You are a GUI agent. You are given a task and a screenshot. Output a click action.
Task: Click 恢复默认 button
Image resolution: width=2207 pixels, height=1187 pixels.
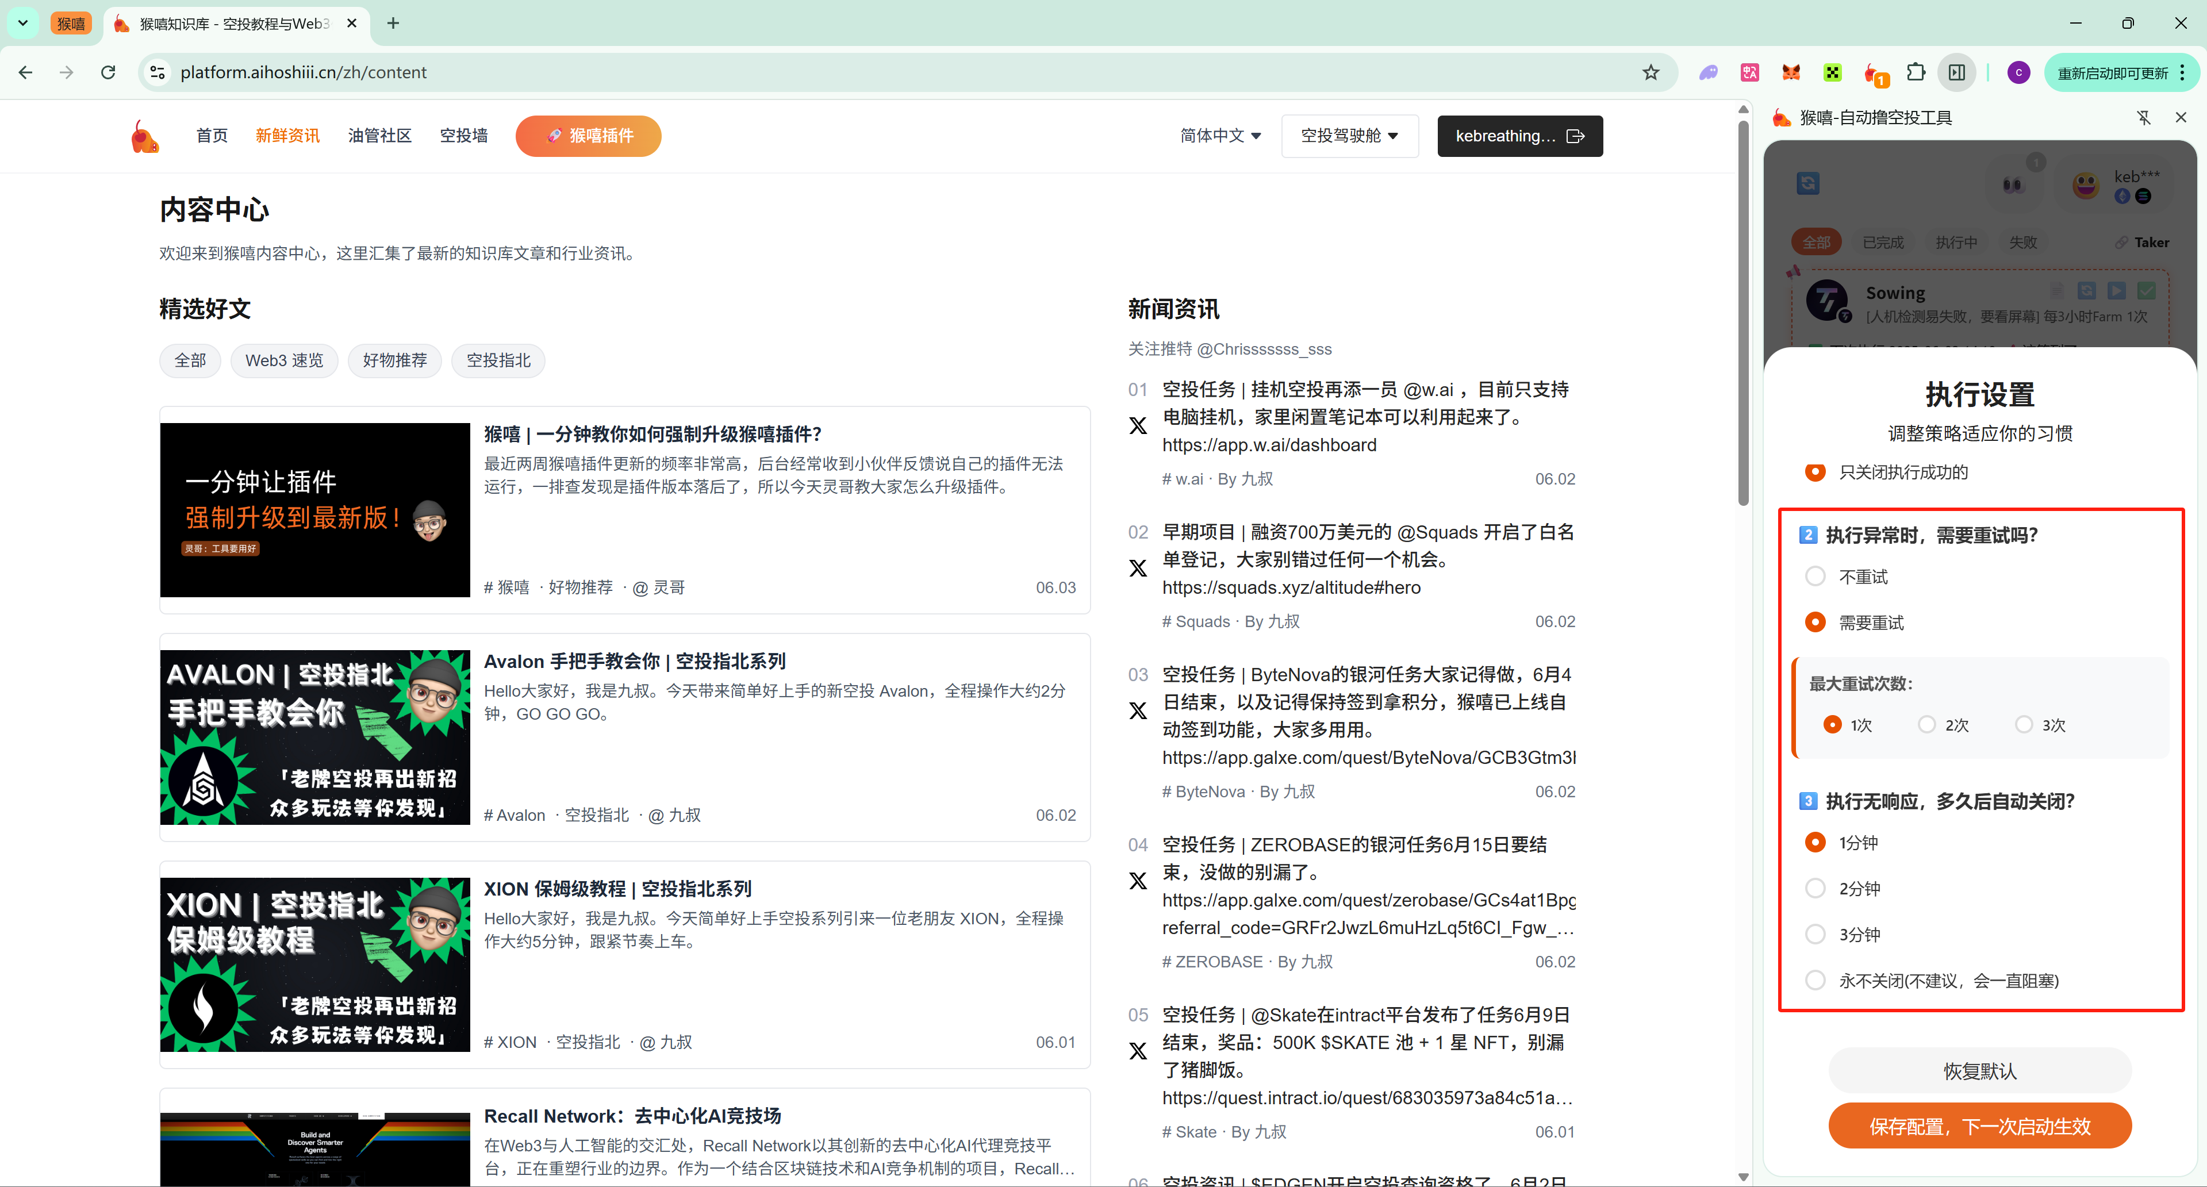(1980, 1070)
